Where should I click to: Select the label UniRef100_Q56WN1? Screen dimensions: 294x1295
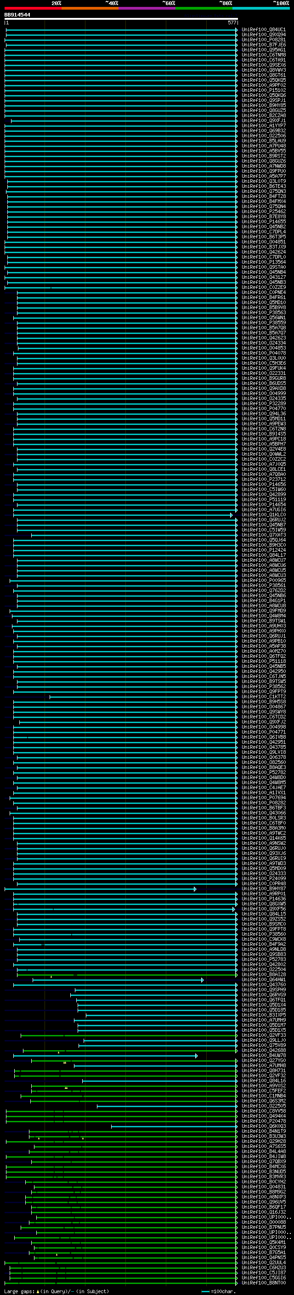pyautogui.click(x=264, y=318)
